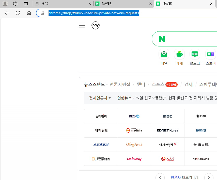Screen dimensions: 217x180
Task: Open the 스포츠조선 publisher logo
Action: coord(101,145)
